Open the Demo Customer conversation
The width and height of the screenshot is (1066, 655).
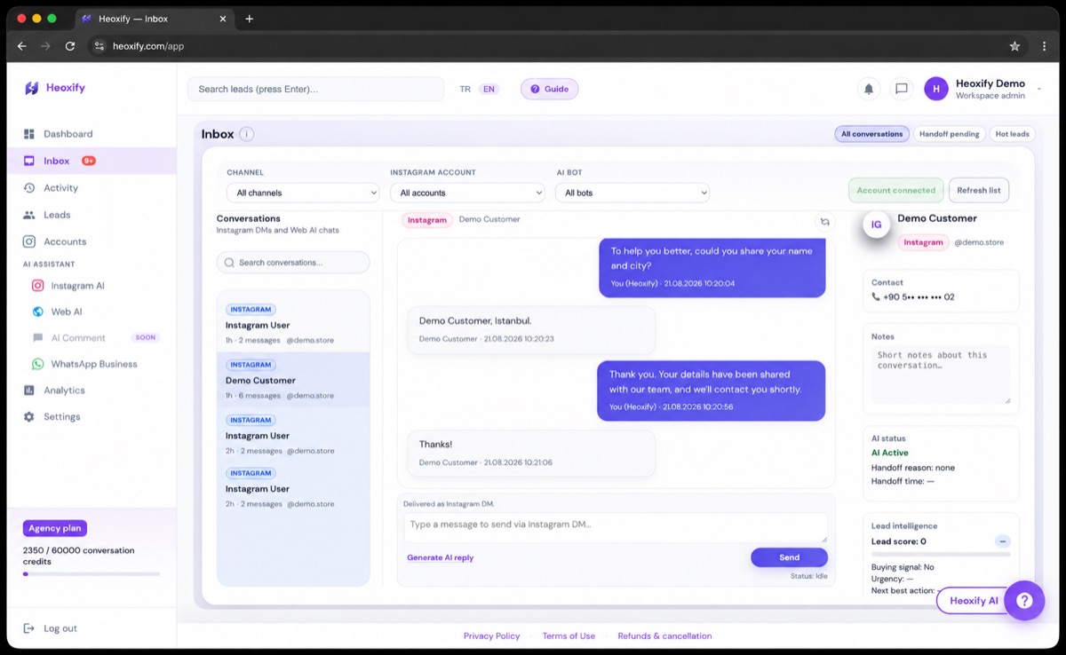(293, 380)
